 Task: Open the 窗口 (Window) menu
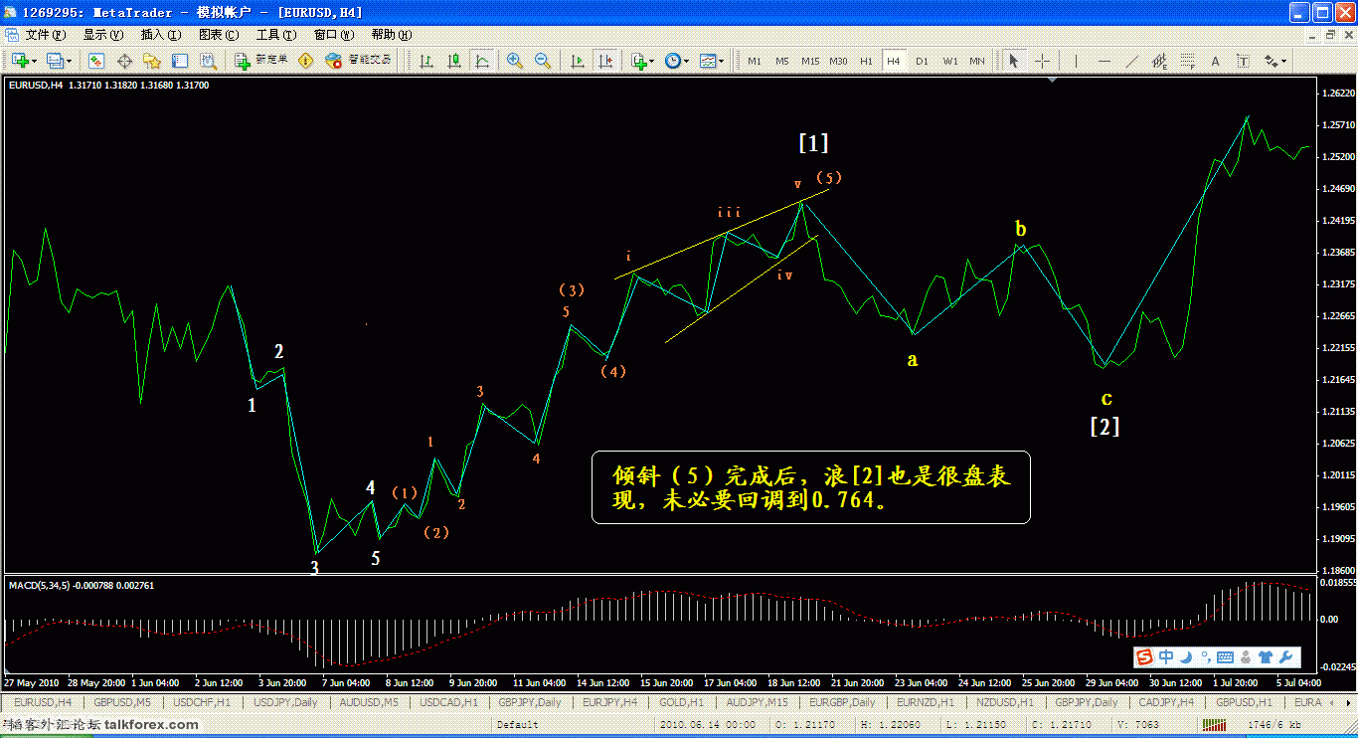click(x=333, y=35)
